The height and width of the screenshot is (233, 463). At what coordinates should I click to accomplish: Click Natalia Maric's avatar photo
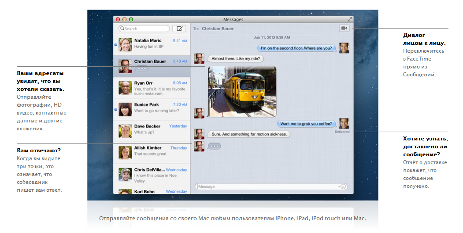click(125, 45)
